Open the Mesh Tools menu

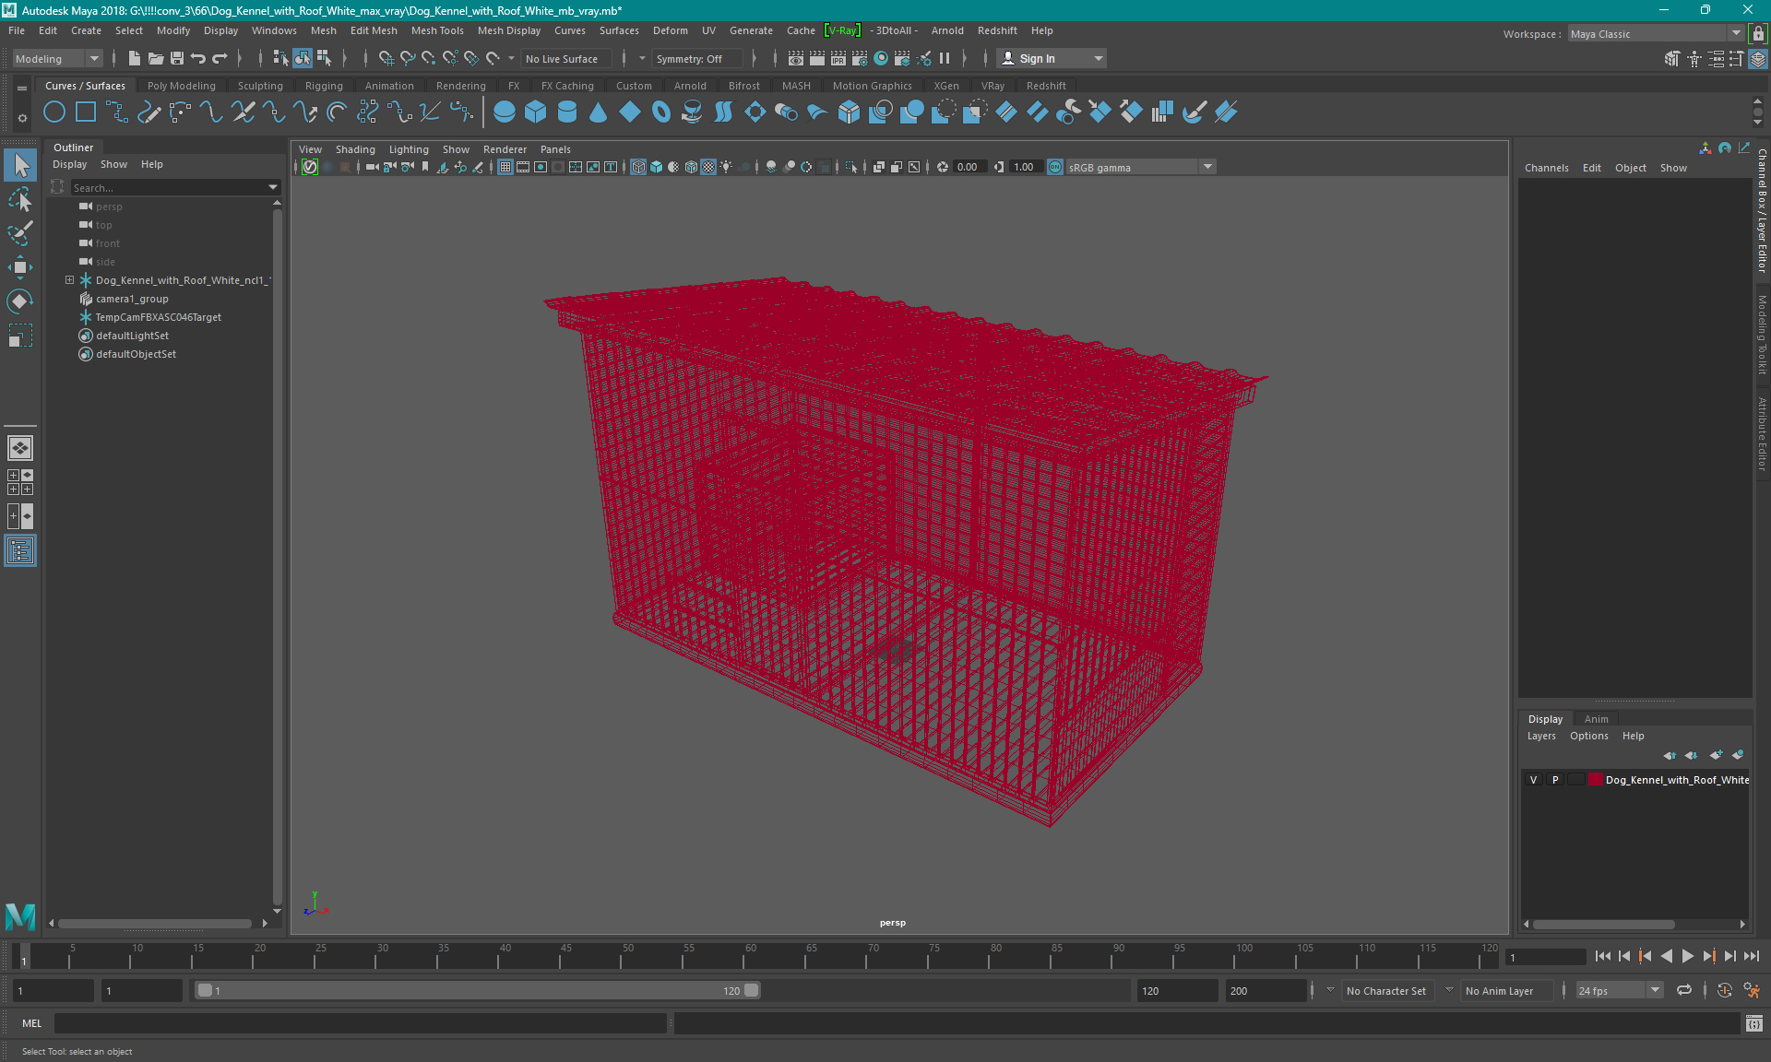437,30
